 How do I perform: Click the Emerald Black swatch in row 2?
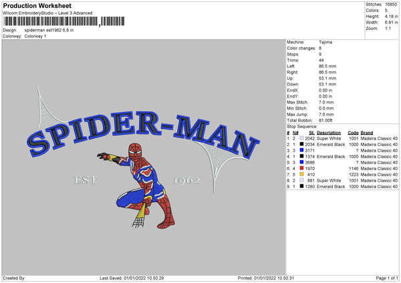(301, 144)
